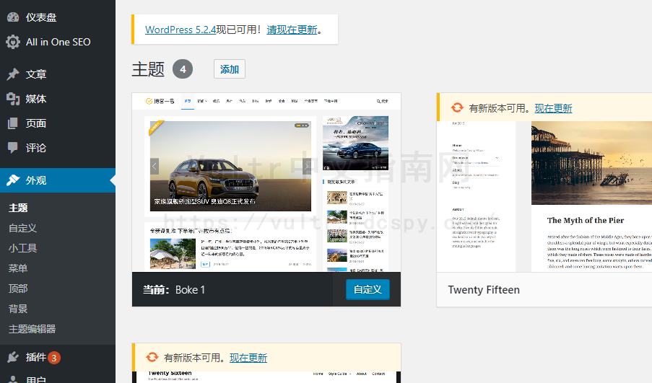Click 自定义 button on Boke 1 theme
The image size is (652, 383).
coord(368,289)
